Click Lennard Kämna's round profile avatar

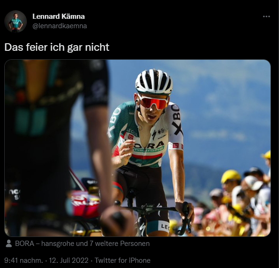point(16,22)
